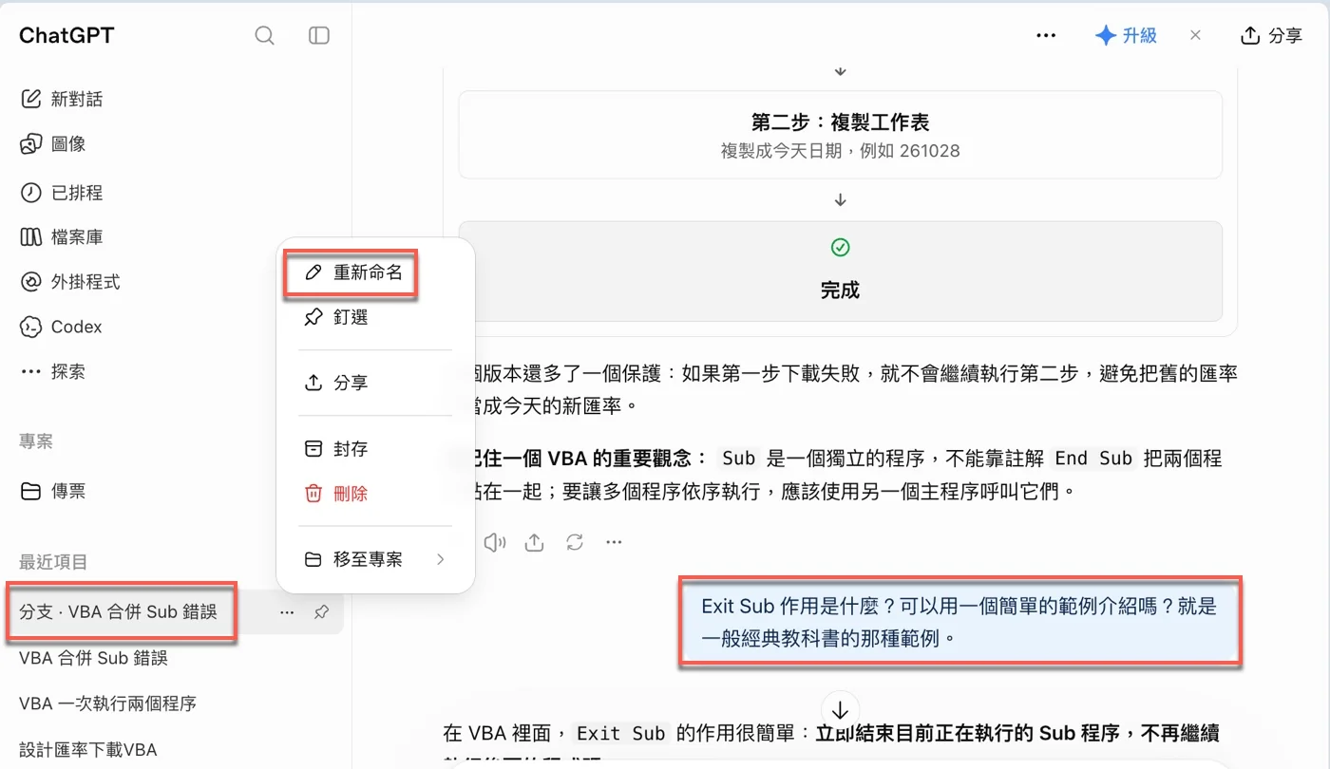Click the 分享 share button in header
The height and width of the screenshot is (769, 1330).
1271,35
